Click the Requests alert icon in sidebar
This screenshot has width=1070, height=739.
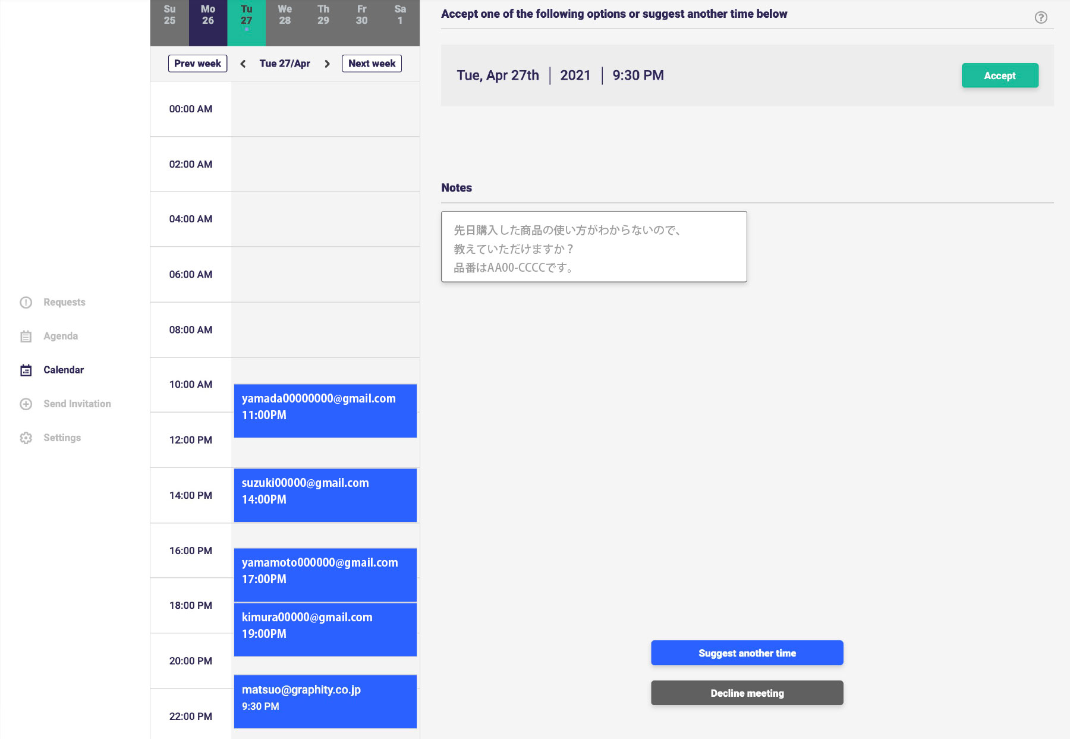[x=26, y=303]
